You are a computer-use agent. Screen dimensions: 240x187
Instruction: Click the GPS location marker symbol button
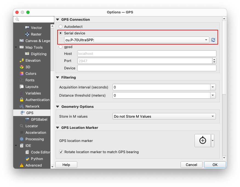(202, 141)
